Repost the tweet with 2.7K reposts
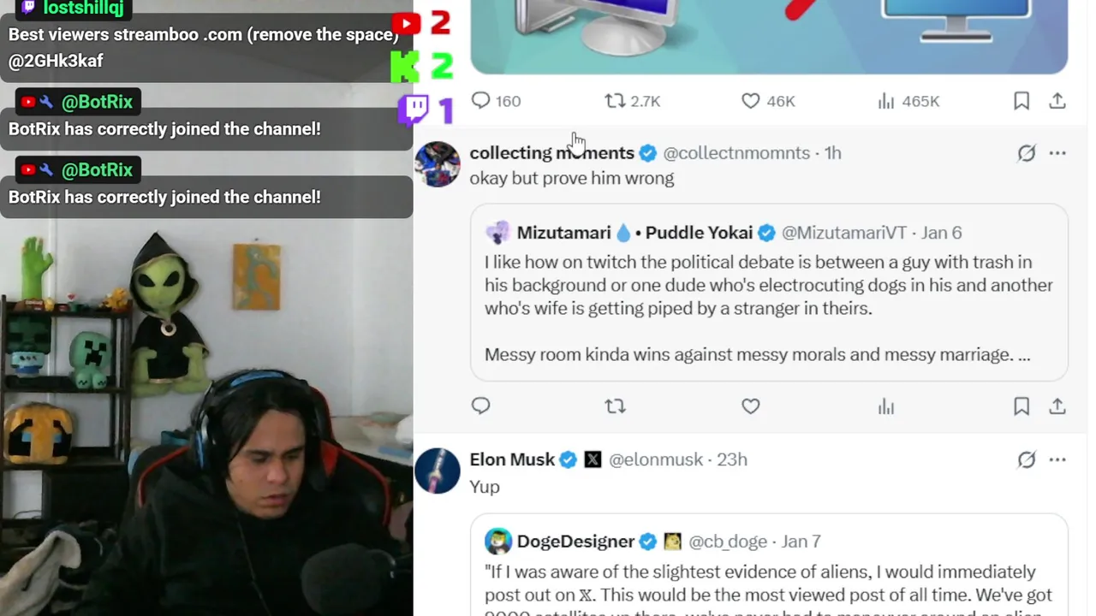This screenshot has width=1096, height=616. pyautogui.click(x=632, y=101)
